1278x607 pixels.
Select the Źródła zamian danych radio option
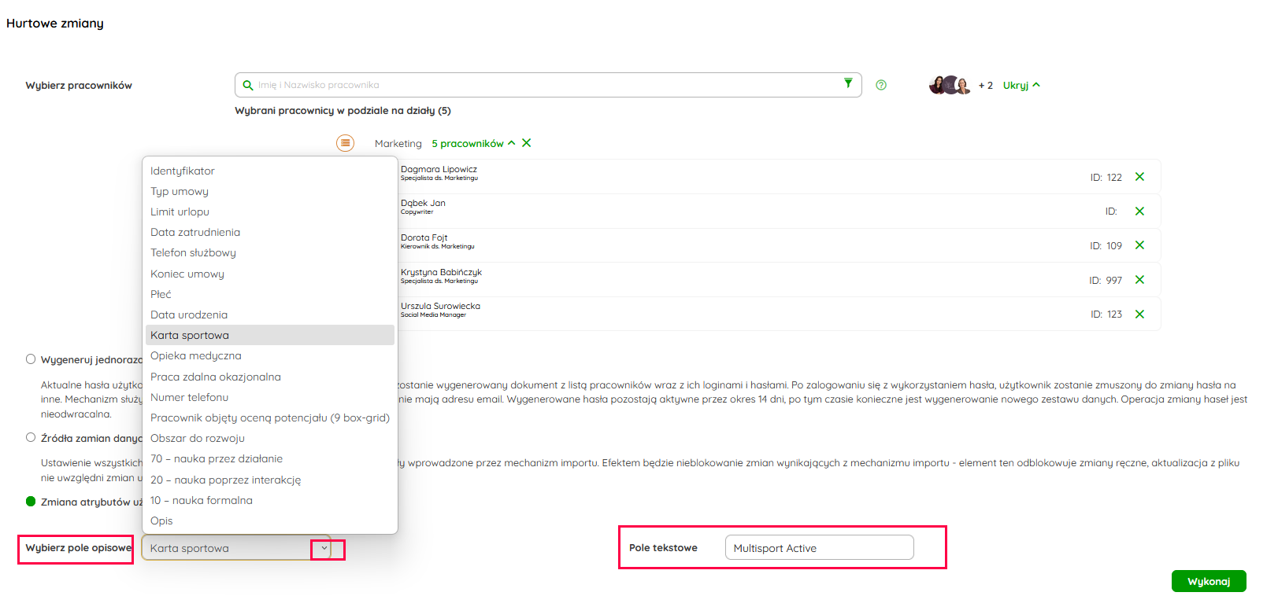(31, 438)
